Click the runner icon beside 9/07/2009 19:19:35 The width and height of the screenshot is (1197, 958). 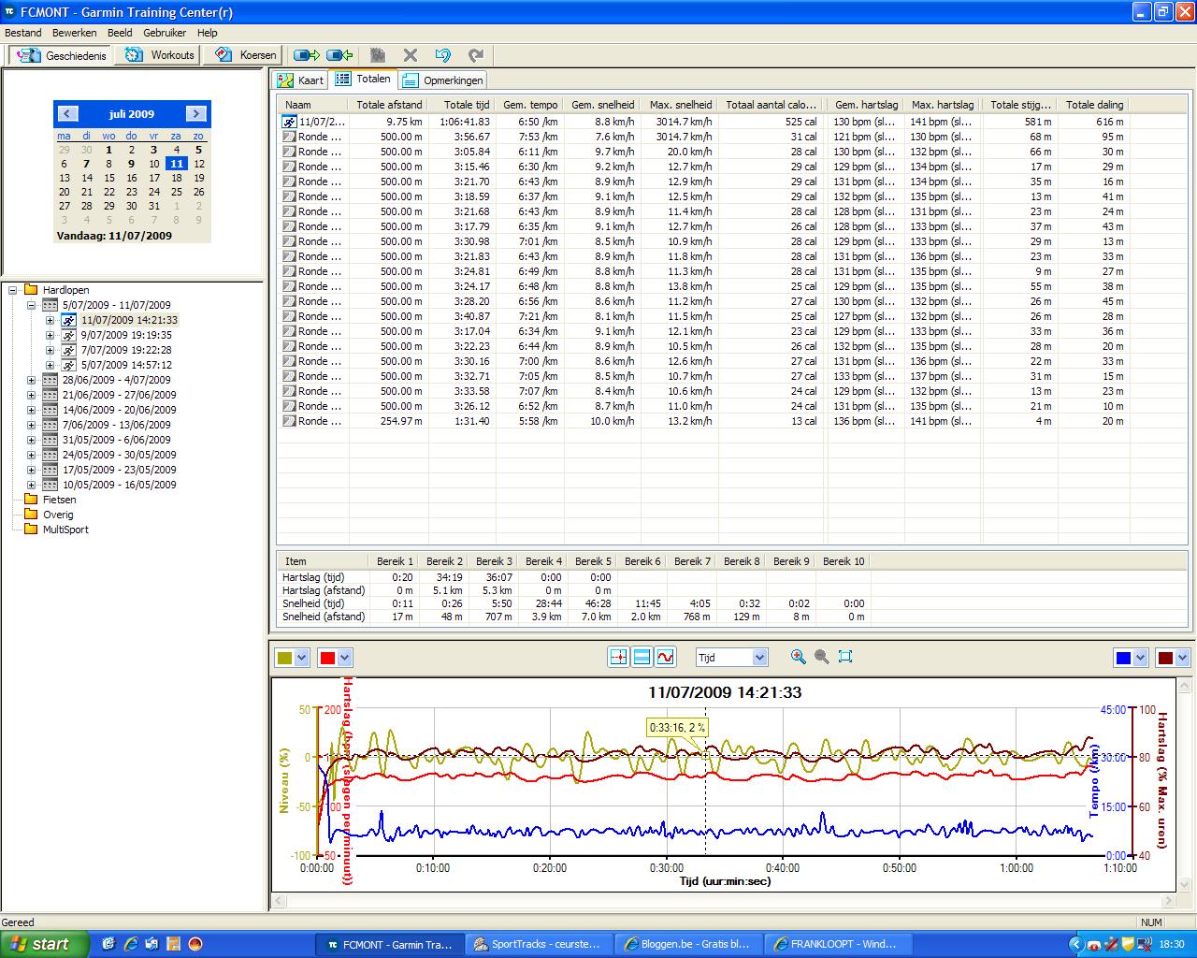point(68,335)
